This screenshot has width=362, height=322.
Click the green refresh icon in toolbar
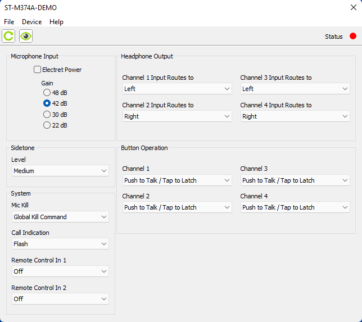(8, 37)
